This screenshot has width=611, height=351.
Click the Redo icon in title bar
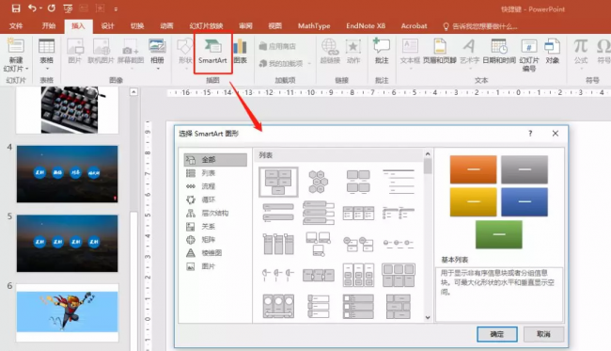coord(52,8)
